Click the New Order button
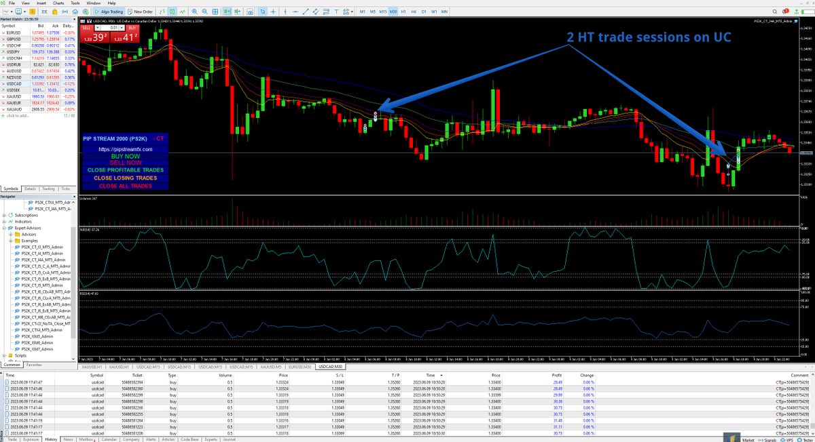Viewport: 815px width, 442px height. click(141, 12)
